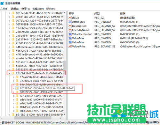
Task: Select key 8EC4B3A5-6868-48c2-BE75-4F3044BE88A7
Action: tap(47, 88)
